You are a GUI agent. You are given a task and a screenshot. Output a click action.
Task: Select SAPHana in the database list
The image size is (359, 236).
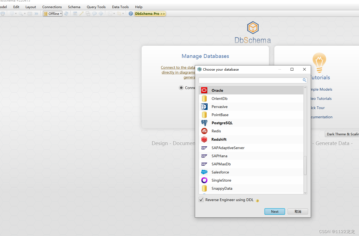[x=251, y=156]
